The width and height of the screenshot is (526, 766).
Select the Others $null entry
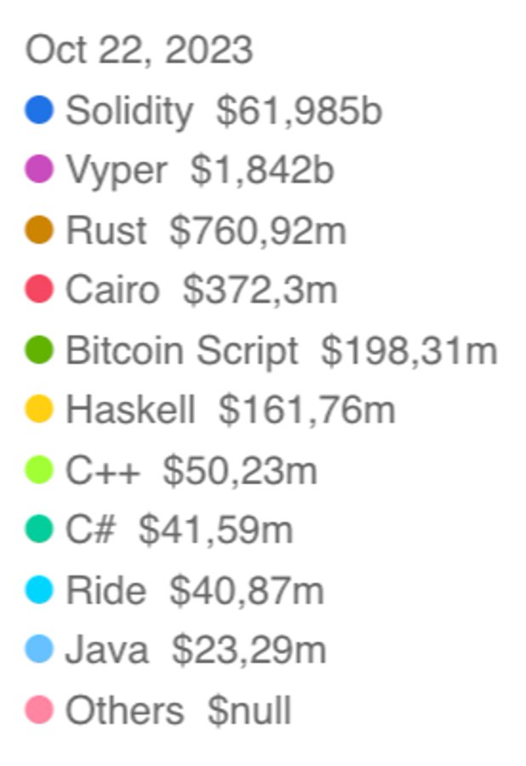point(178,710)
